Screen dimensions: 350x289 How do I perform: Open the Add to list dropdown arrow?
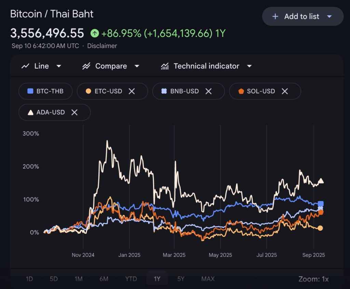click(329, 16)
